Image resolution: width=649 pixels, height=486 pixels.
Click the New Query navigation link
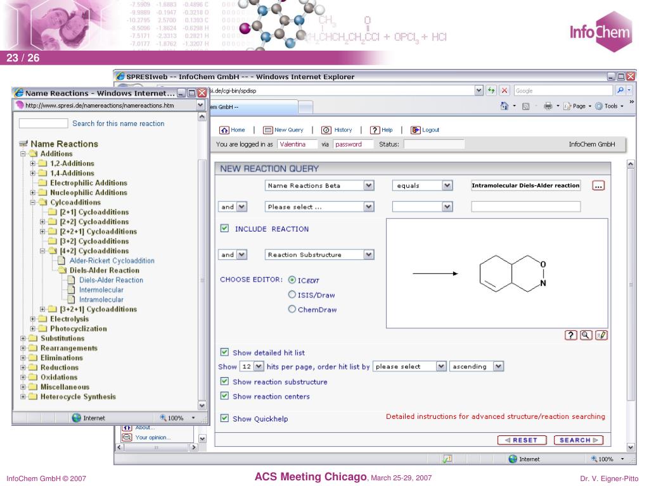(289, 130)
